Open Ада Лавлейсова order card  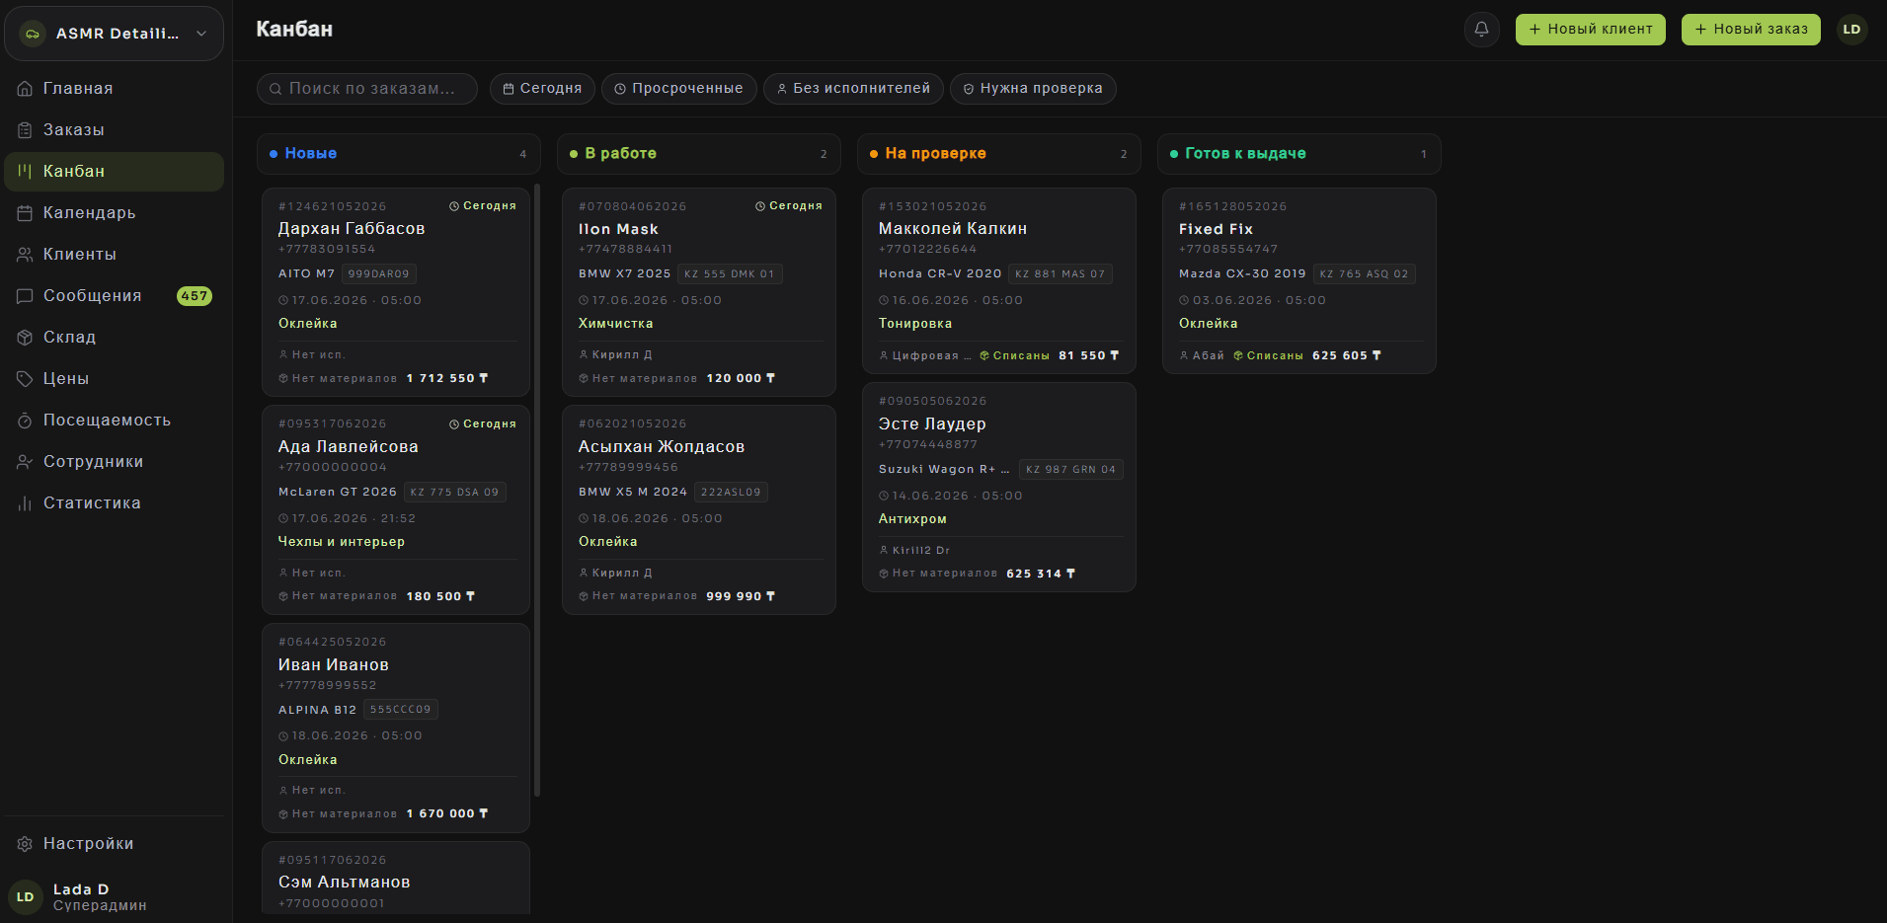click(396, 510)
